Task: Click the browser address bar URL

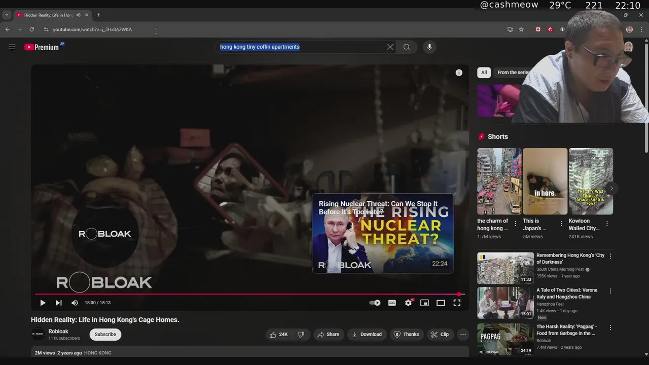Action: pyautogui.click(x=92, y=29)
